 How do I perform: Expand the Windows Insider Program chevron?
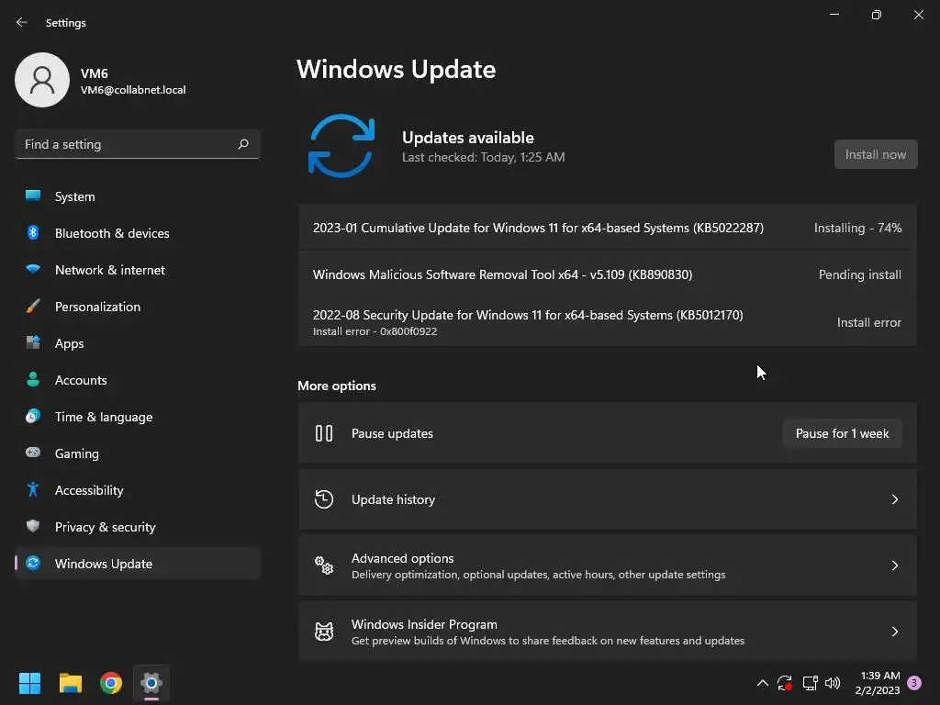(894, 632)
